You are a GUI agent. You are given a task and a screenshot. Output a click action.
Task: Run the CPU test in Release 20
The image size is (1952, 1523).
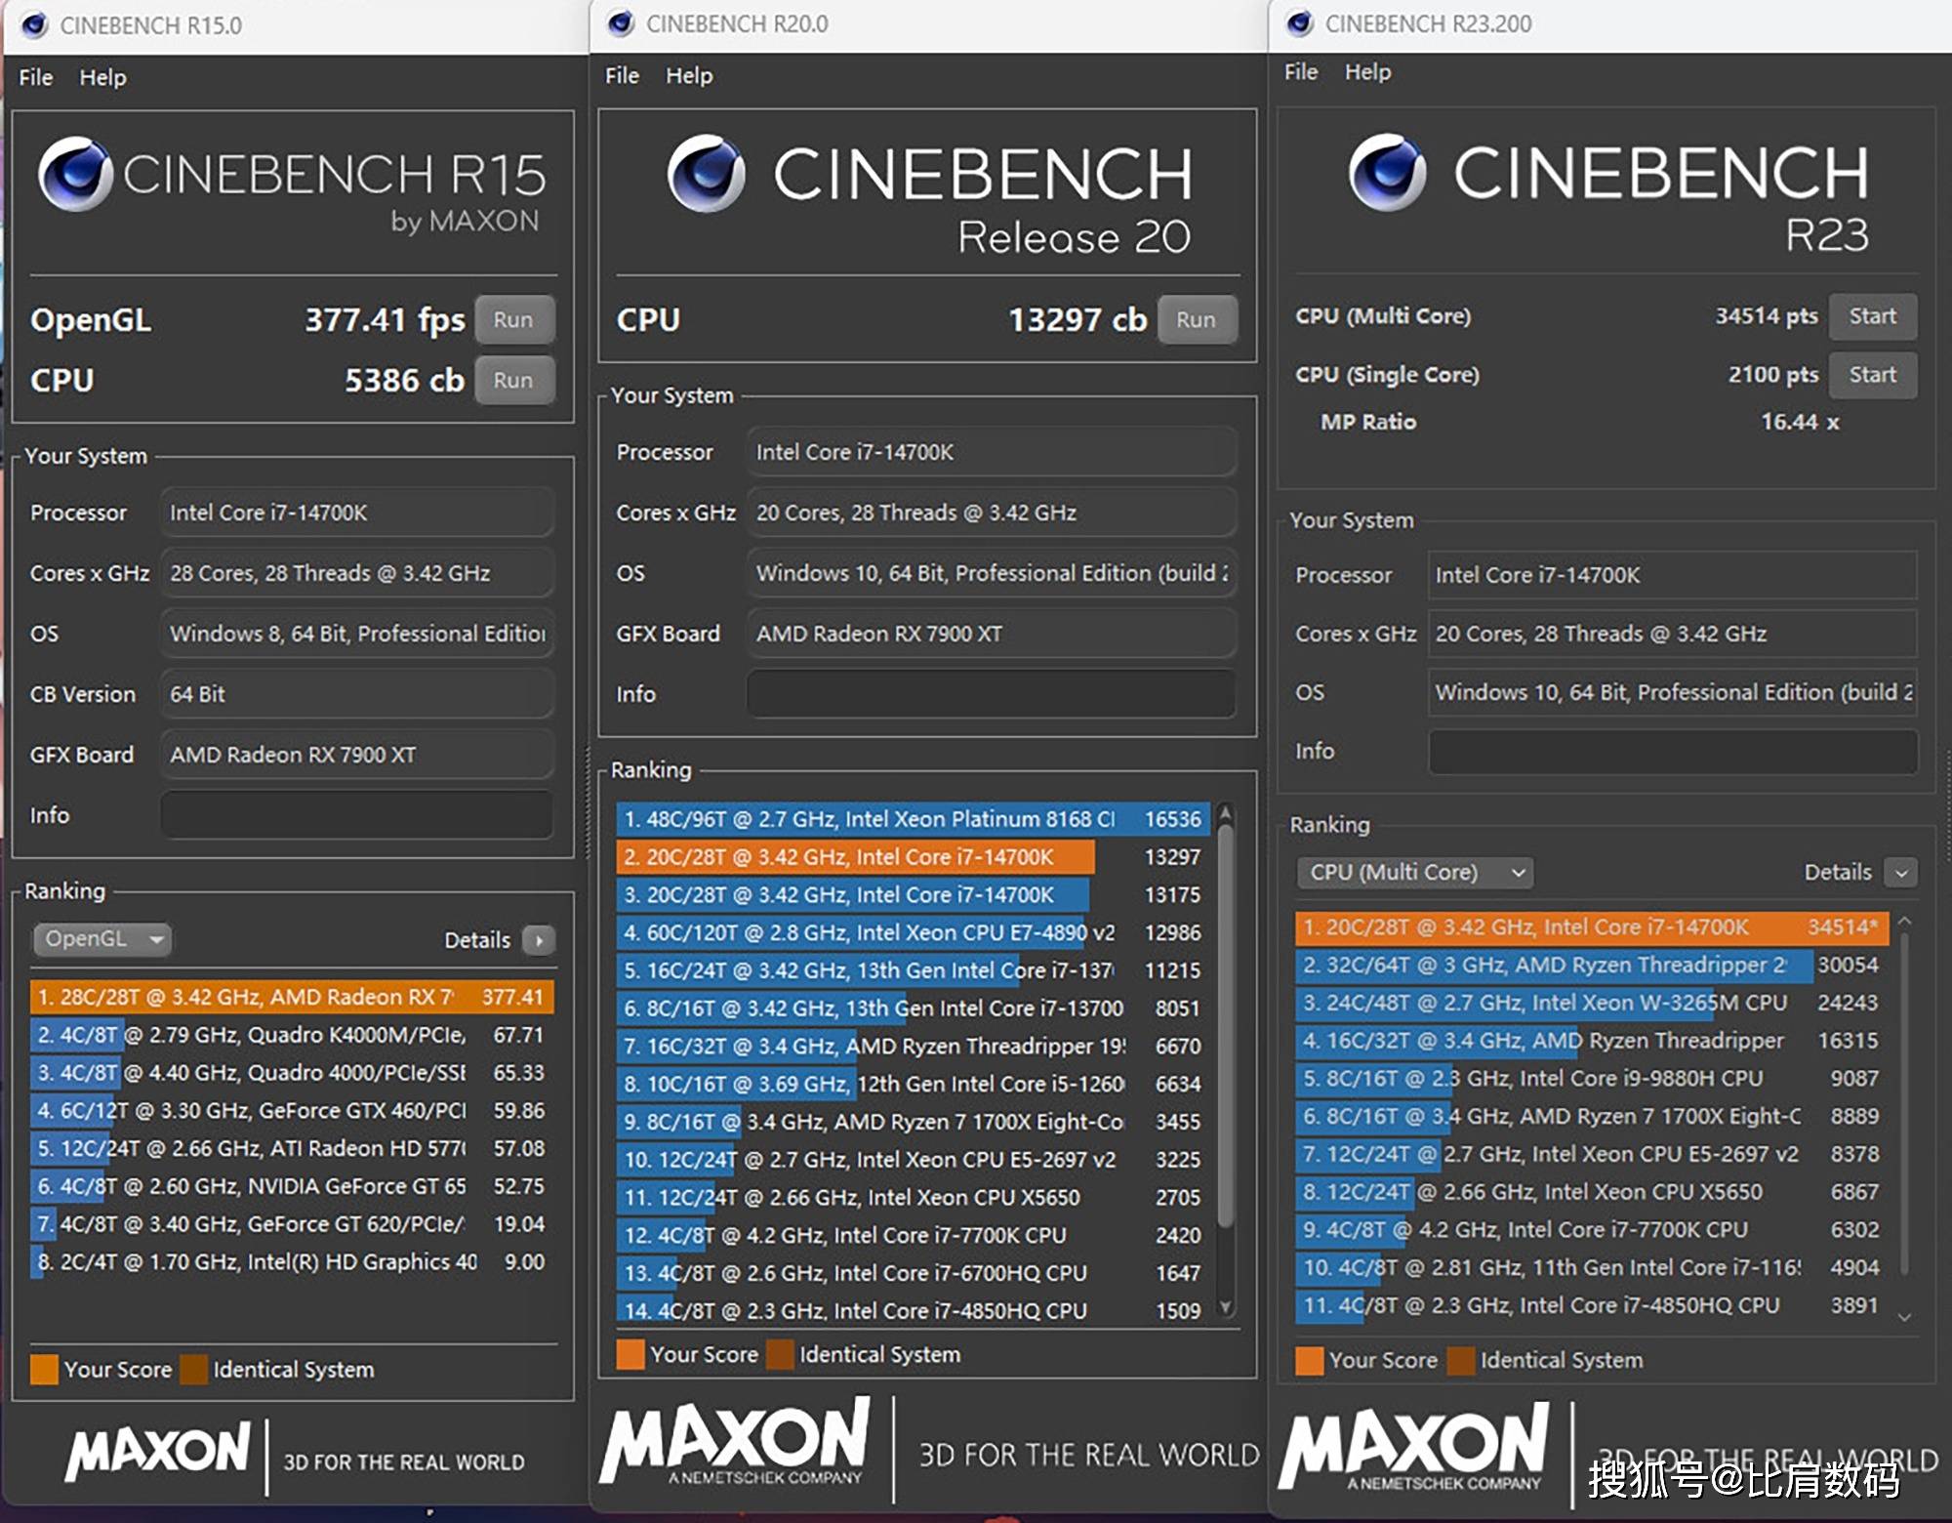coord(1196,319)
